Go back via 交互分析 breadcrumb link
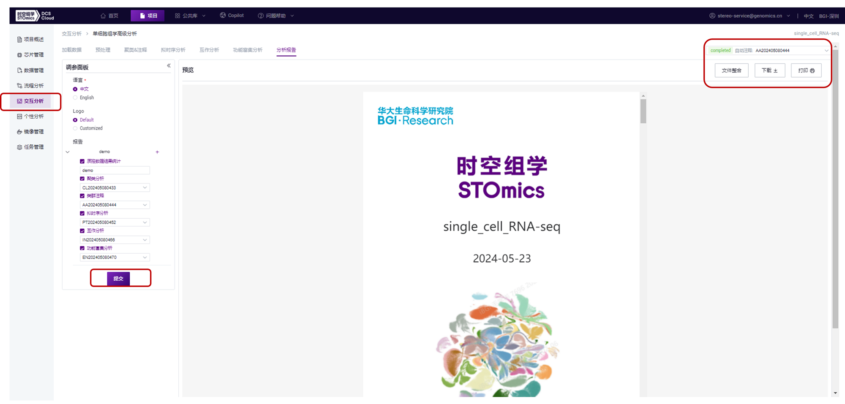845x404 pixels. point(72,34)
